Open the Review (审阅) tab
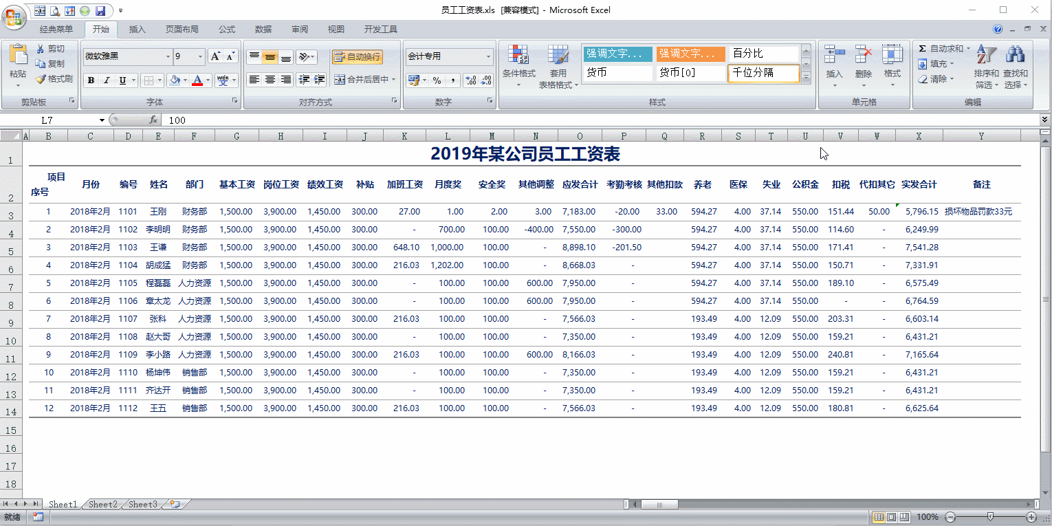The width and height of the screenshot is (1052, 526). [300, 29]
